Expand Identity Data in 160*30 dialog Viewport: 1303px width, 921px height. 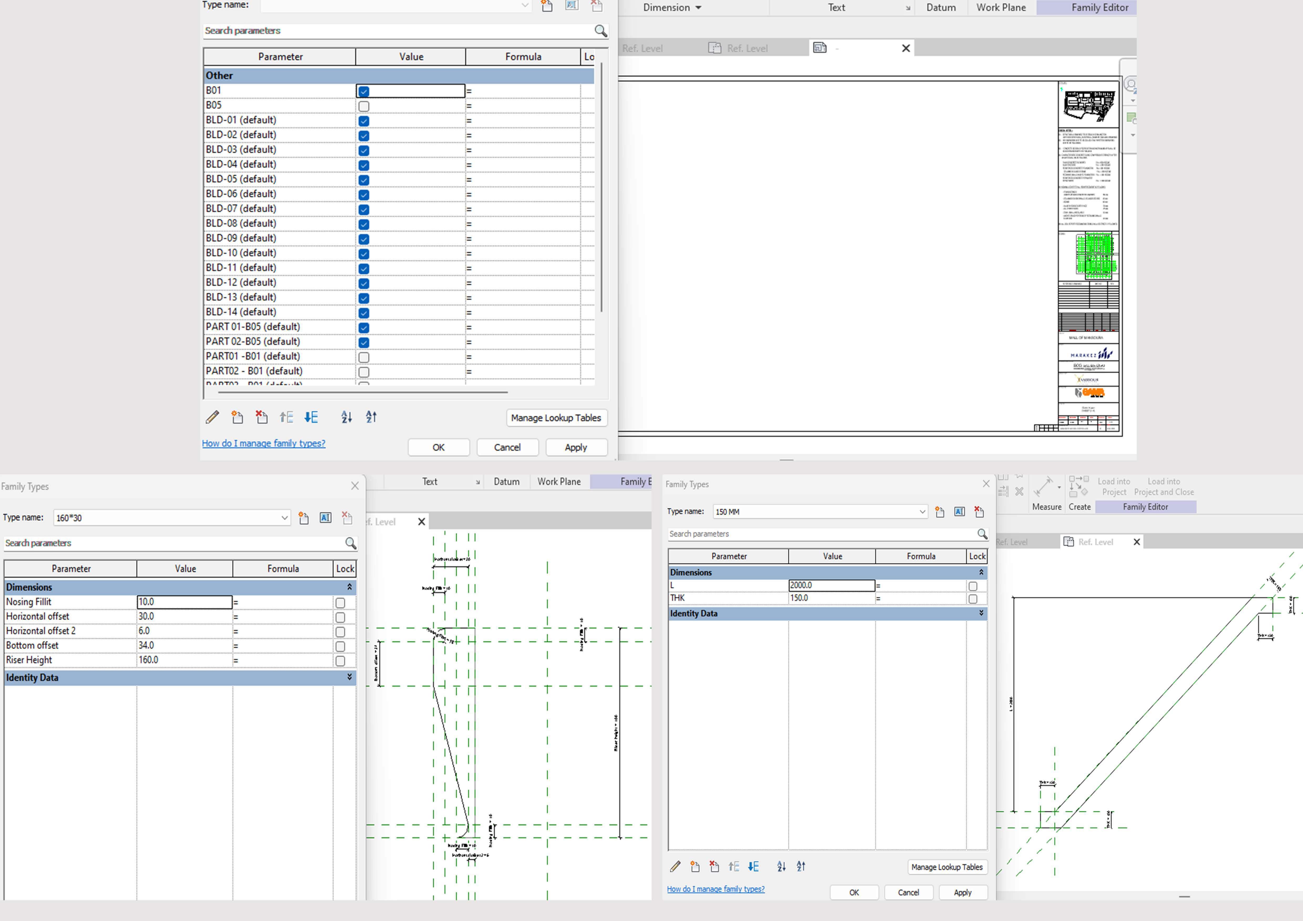[x=349, y=677]
